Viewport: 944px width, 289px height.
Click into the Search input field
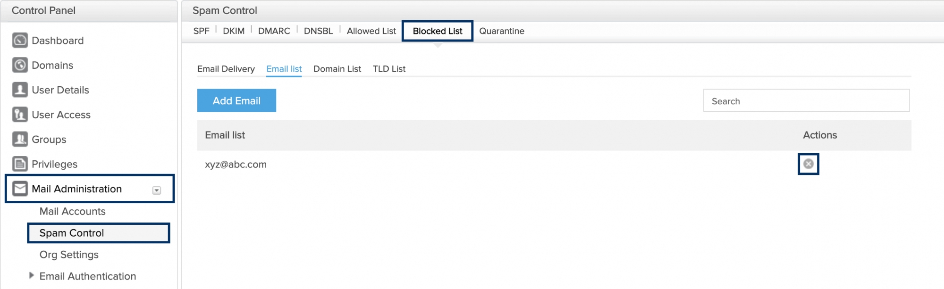806,101
